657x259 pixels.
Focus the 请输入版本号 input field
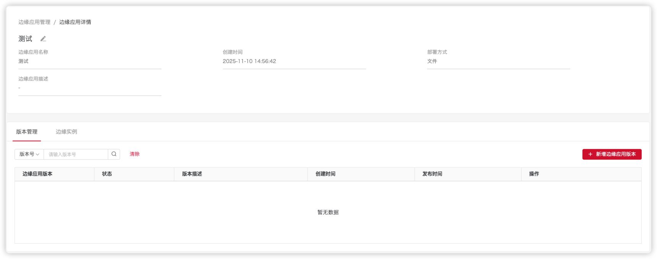click(x=76, y=154)
